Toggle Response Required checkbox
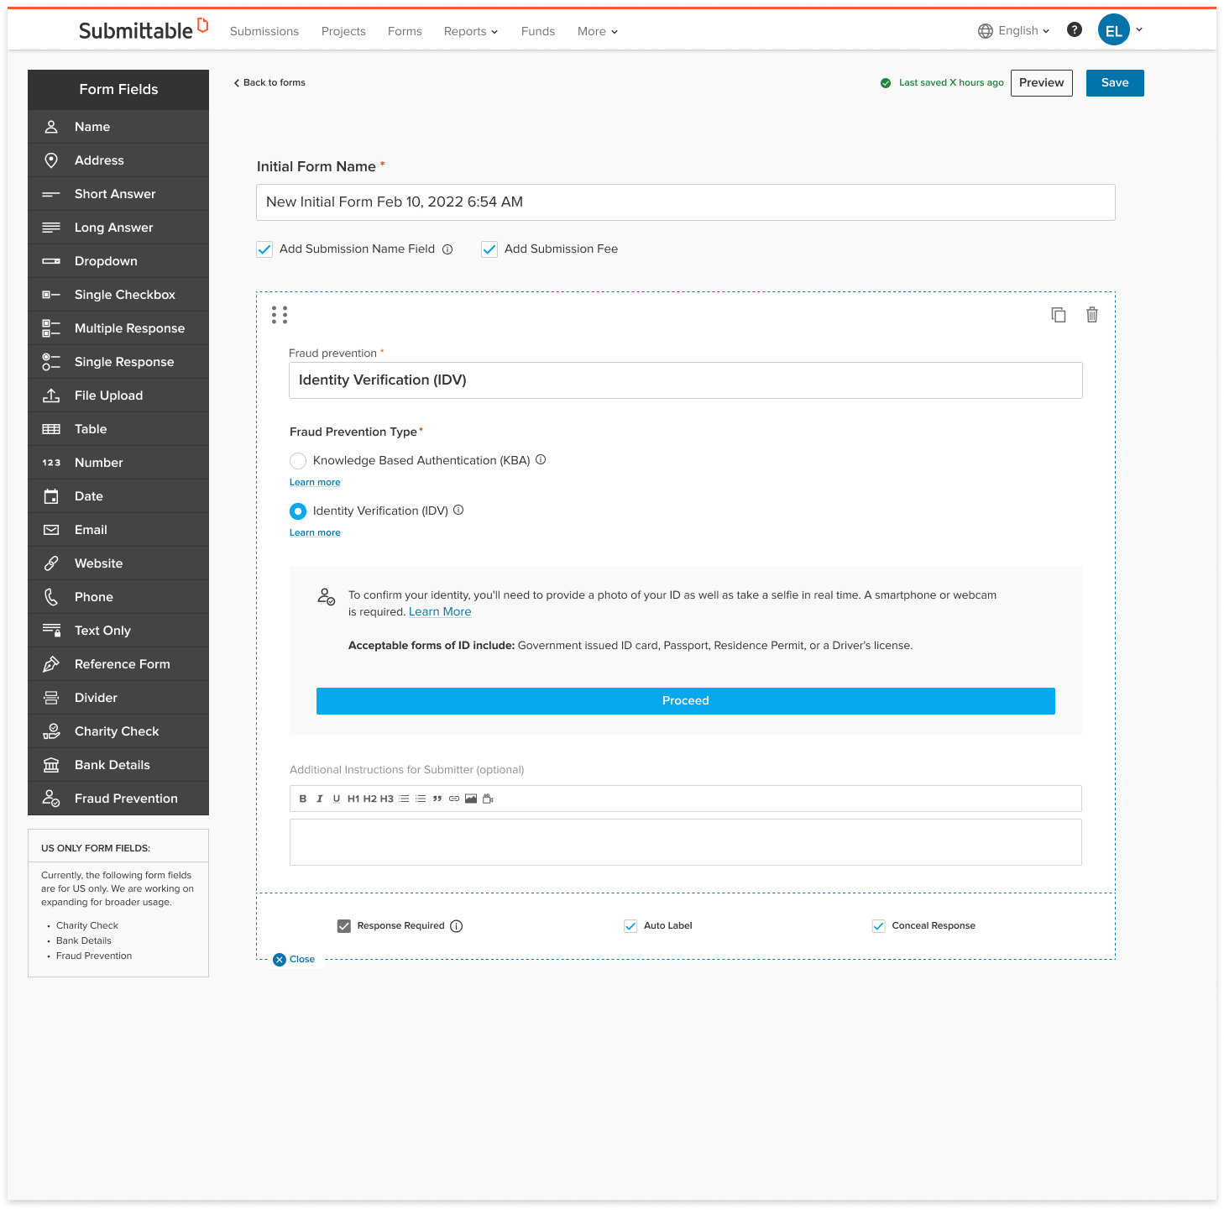Image resolution: width=1224 pixels, height=1210 pixels. click(344, 926)
